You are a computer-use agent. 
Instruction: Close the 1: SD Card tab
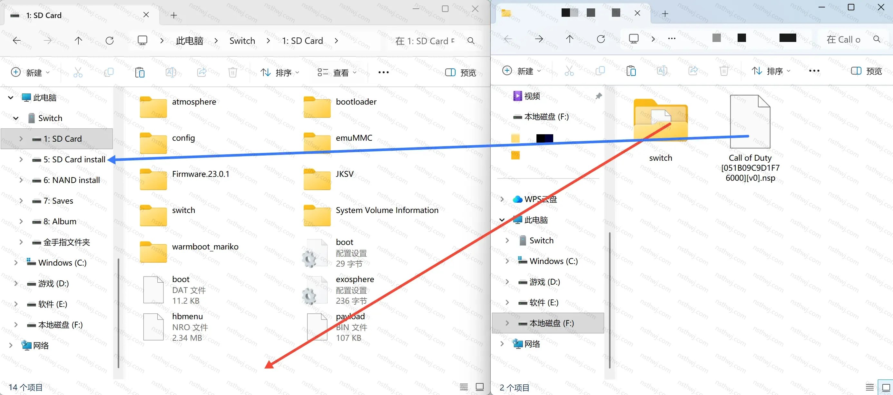click(146, 15)
